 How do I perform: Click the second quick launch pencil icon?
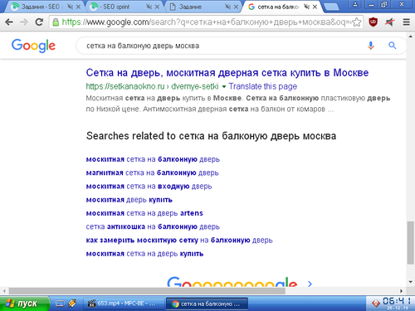tap(72, 304)
